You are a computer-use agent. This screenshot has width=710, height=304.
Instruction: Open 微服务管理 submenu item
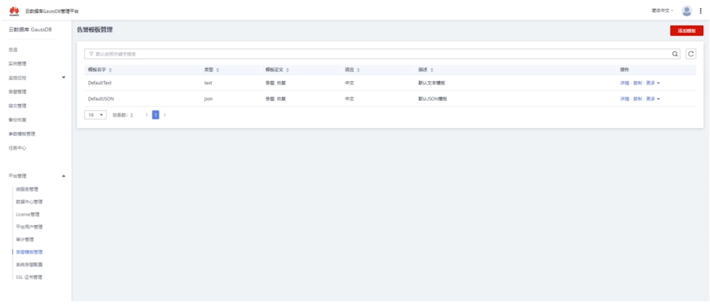(x=27, y=189)
